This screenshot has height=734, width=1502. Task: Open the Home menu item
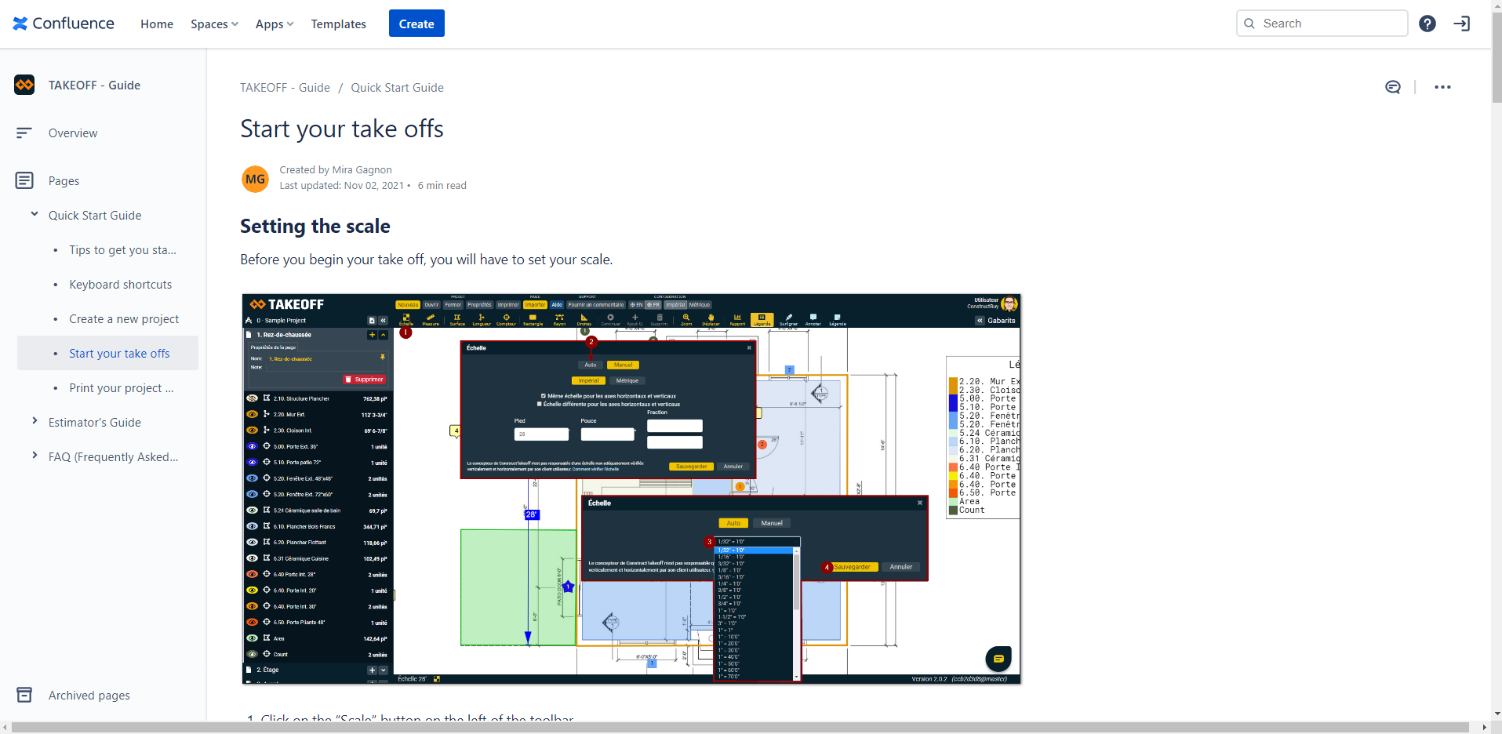coord(157,24)
